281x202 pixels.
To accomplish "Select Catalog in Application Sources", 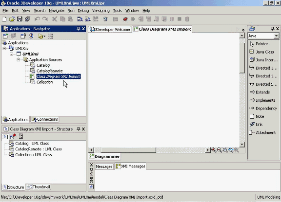I will pyautogui.click(x=43, y=65).
